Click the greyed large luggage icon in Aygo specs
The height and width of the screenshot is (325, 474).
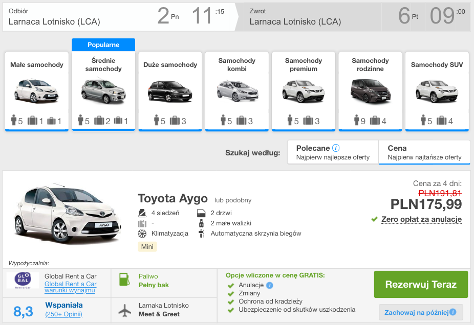tap(142, 223)
